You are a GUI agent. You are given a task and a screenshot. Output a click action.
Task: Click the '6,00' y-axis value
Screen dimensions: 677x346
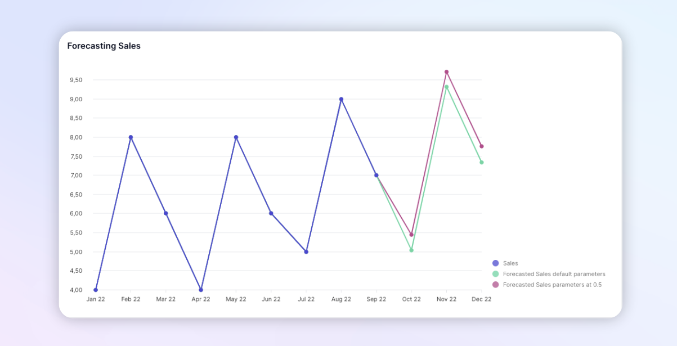tap(76, 213)
